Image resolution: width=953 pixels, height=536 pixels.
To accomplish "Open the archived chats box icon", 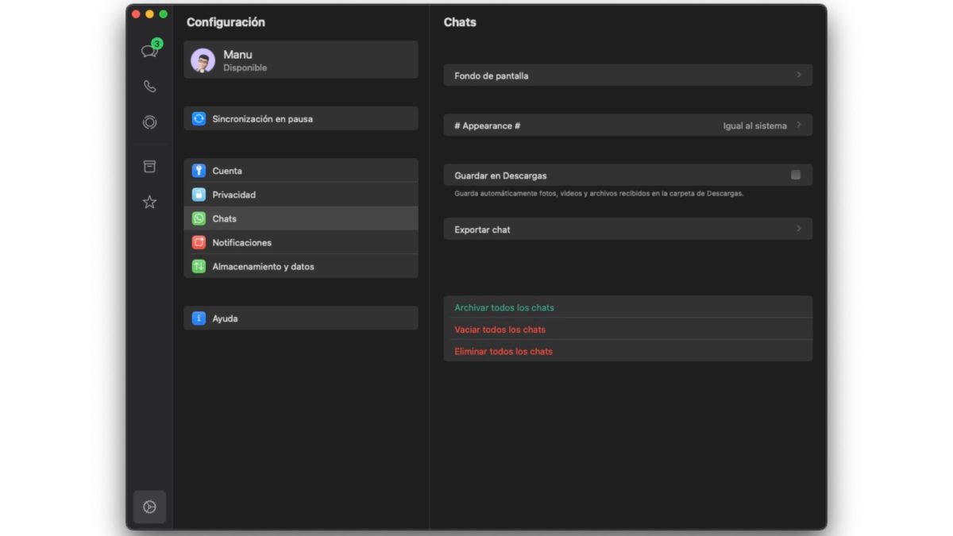I will tap(149, 167).
